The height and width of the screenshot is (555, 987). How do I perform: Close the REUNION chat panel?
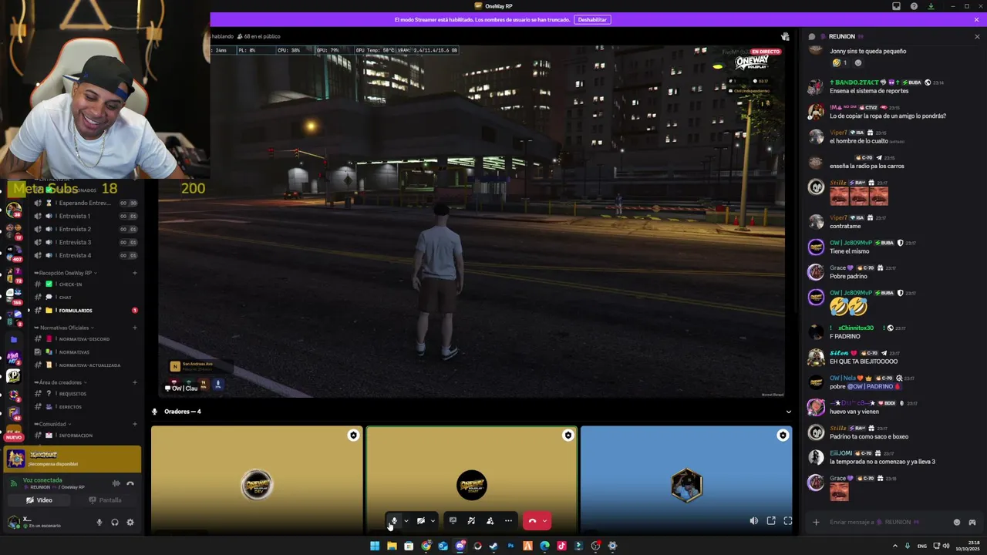pyautogui.click(x=977, y=36)
